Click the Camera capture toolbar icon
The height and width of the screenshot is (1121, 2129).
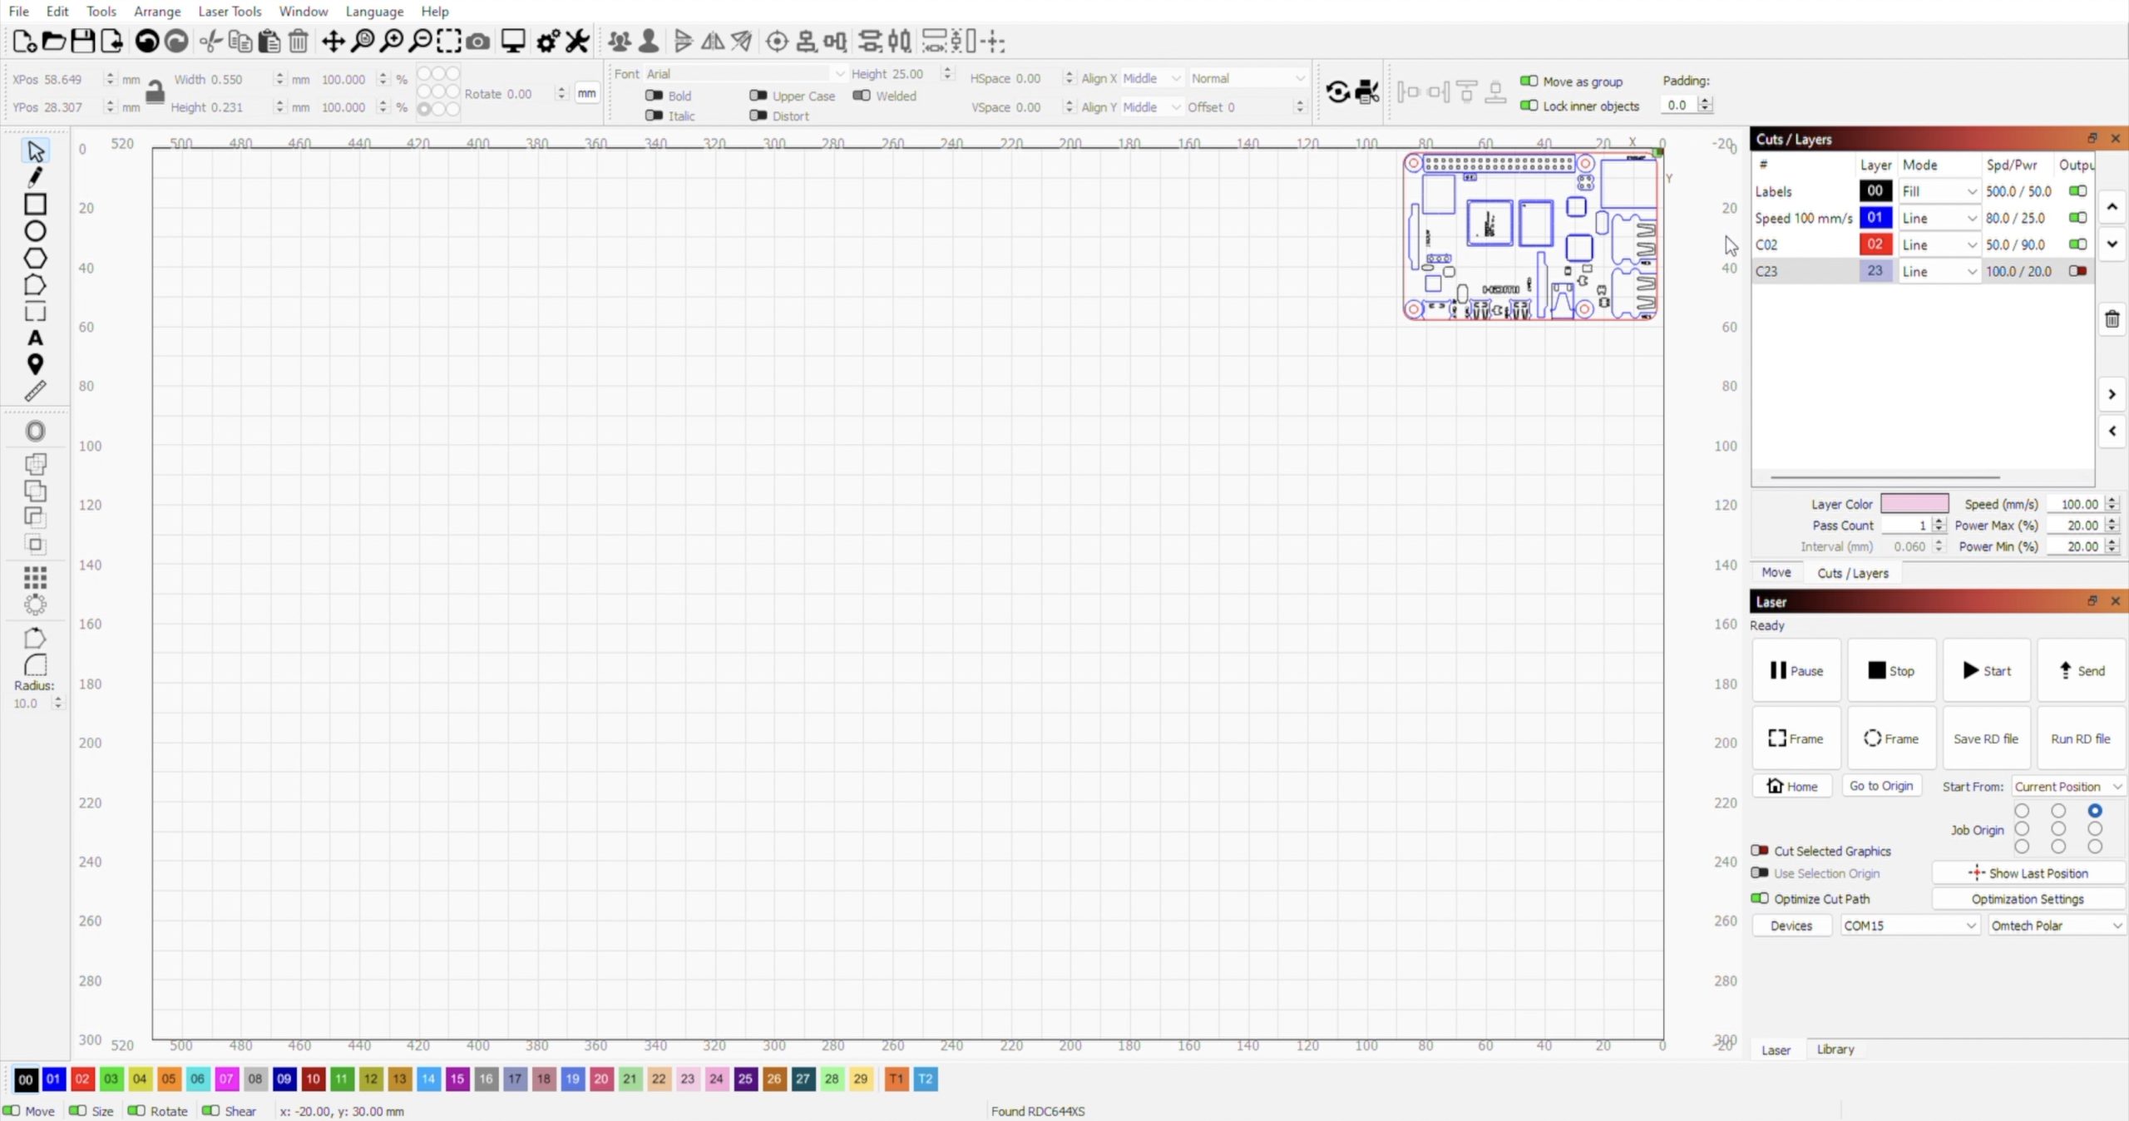click(477, 41)
